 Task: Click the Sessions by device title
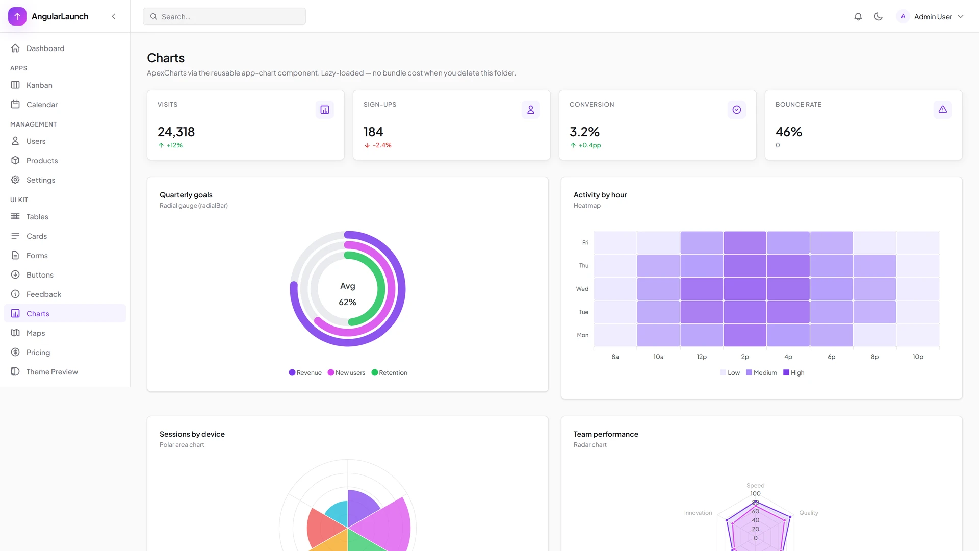coord(192,434)
